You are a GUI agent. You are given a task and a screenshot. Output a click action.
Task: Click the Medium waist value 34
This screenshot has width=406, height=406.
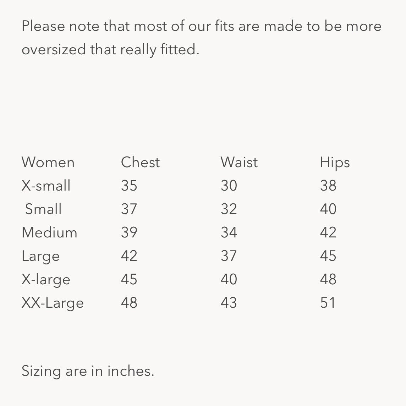click(229, 232)
